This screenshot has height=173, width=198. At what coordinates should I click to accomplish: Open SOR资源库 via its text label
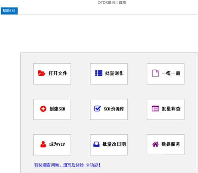pyautogui.click(x=114, y=109)
